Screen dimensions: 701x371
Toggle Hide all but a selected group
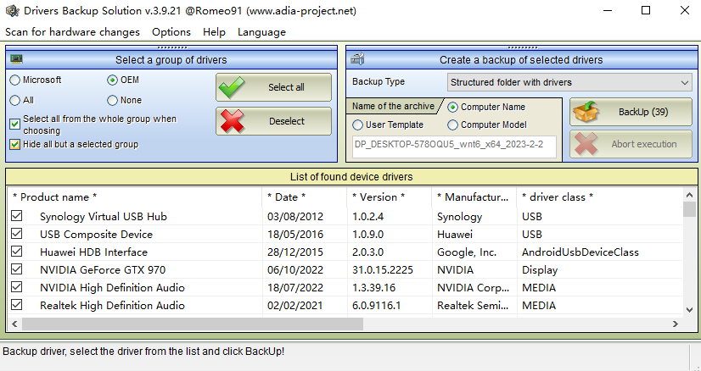point(15,144)
